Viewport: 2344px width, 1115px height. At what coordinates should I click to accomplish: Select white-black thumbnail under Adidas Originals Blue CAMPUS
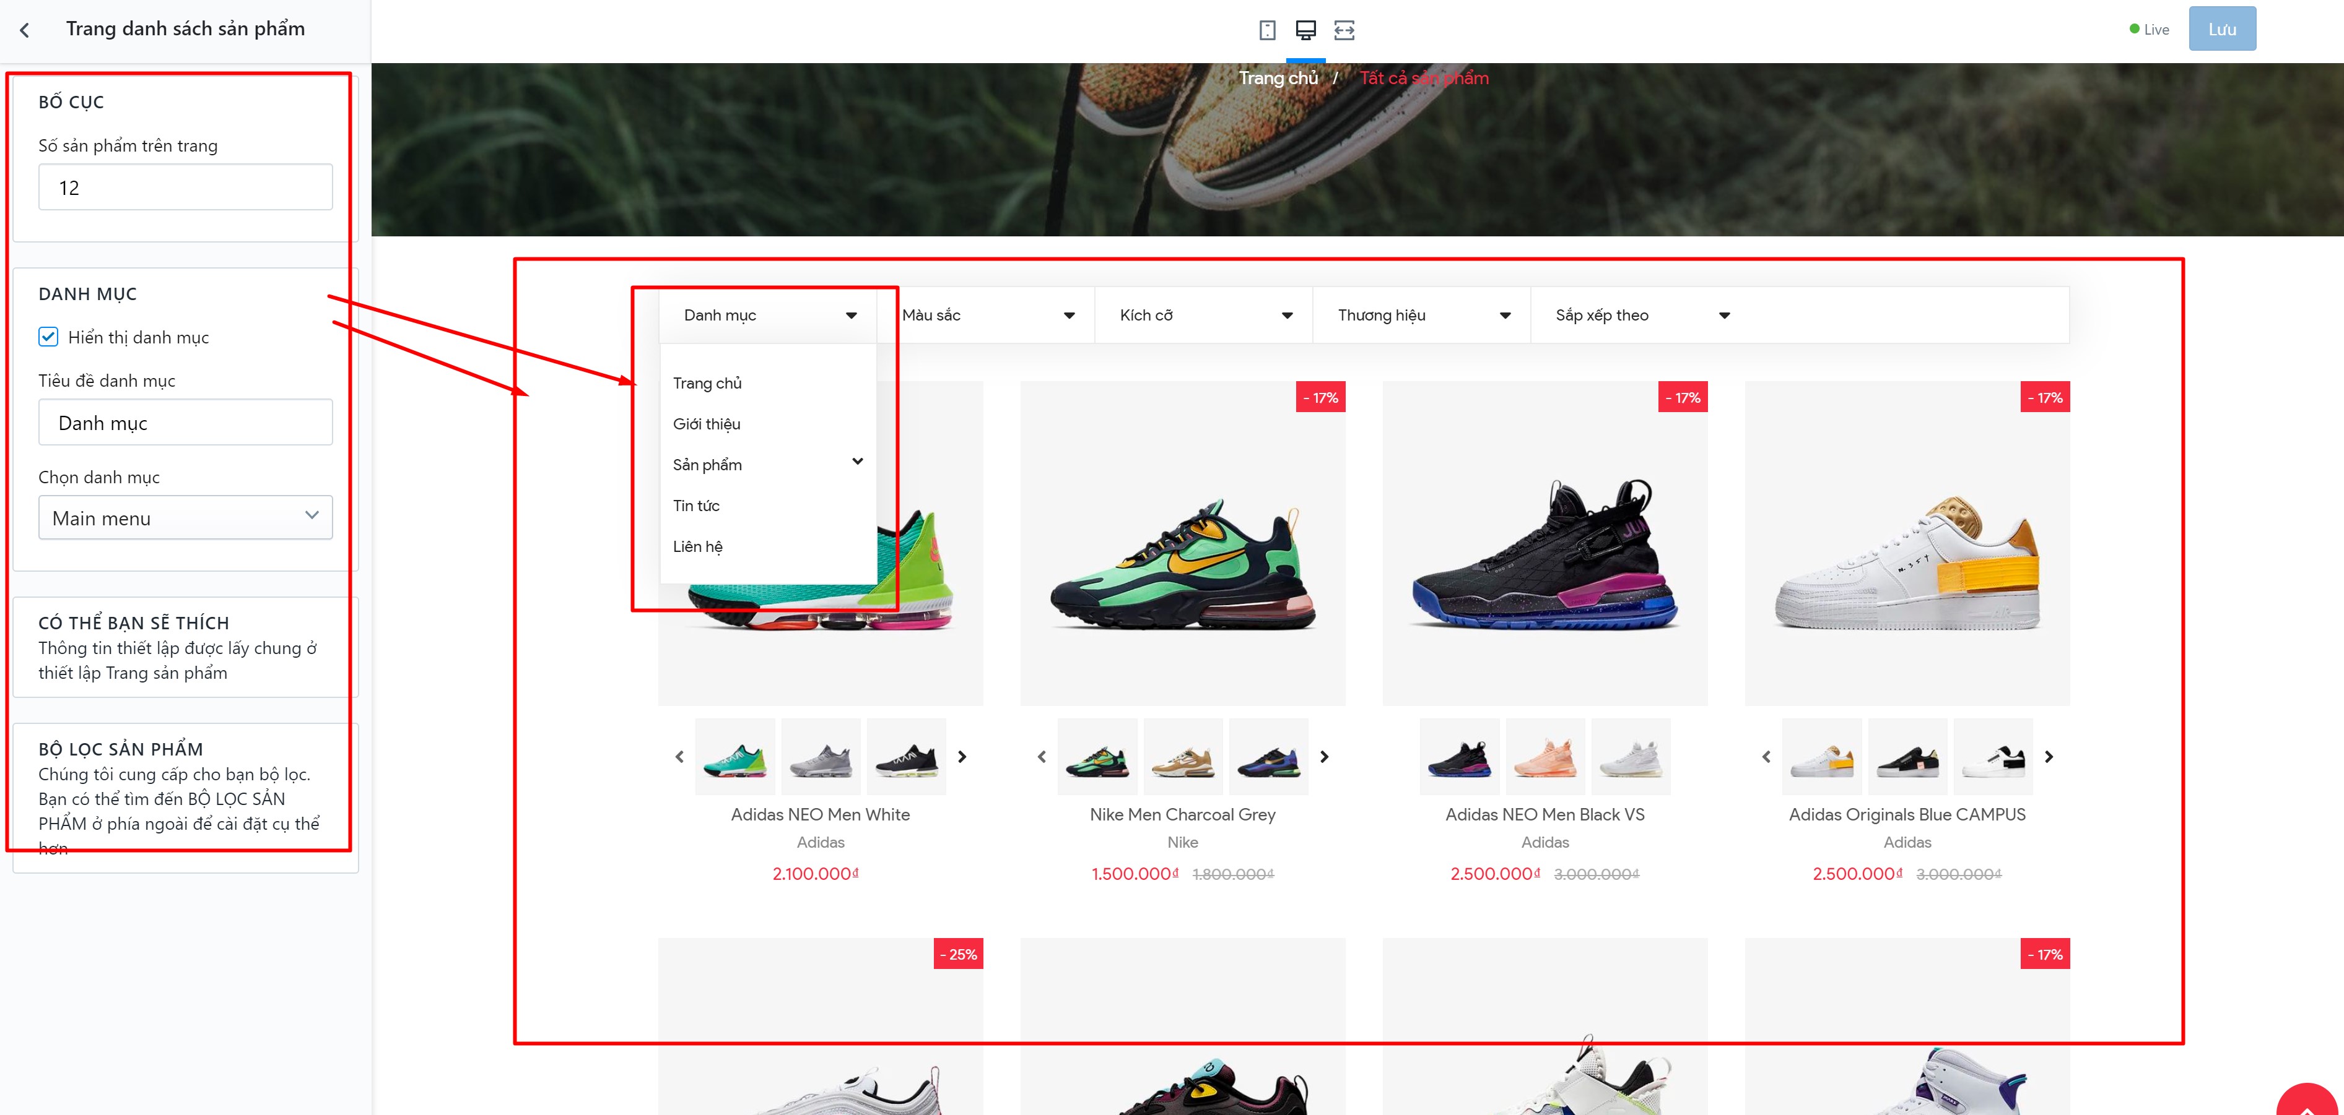(x=1993, y=757)
